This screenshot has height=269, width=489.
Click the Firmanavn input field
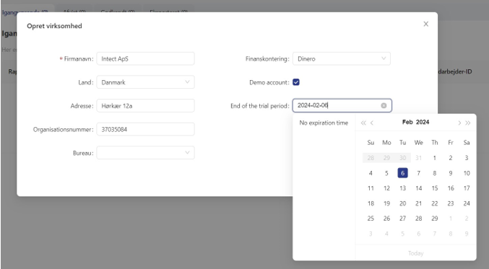tap(145, 58)
